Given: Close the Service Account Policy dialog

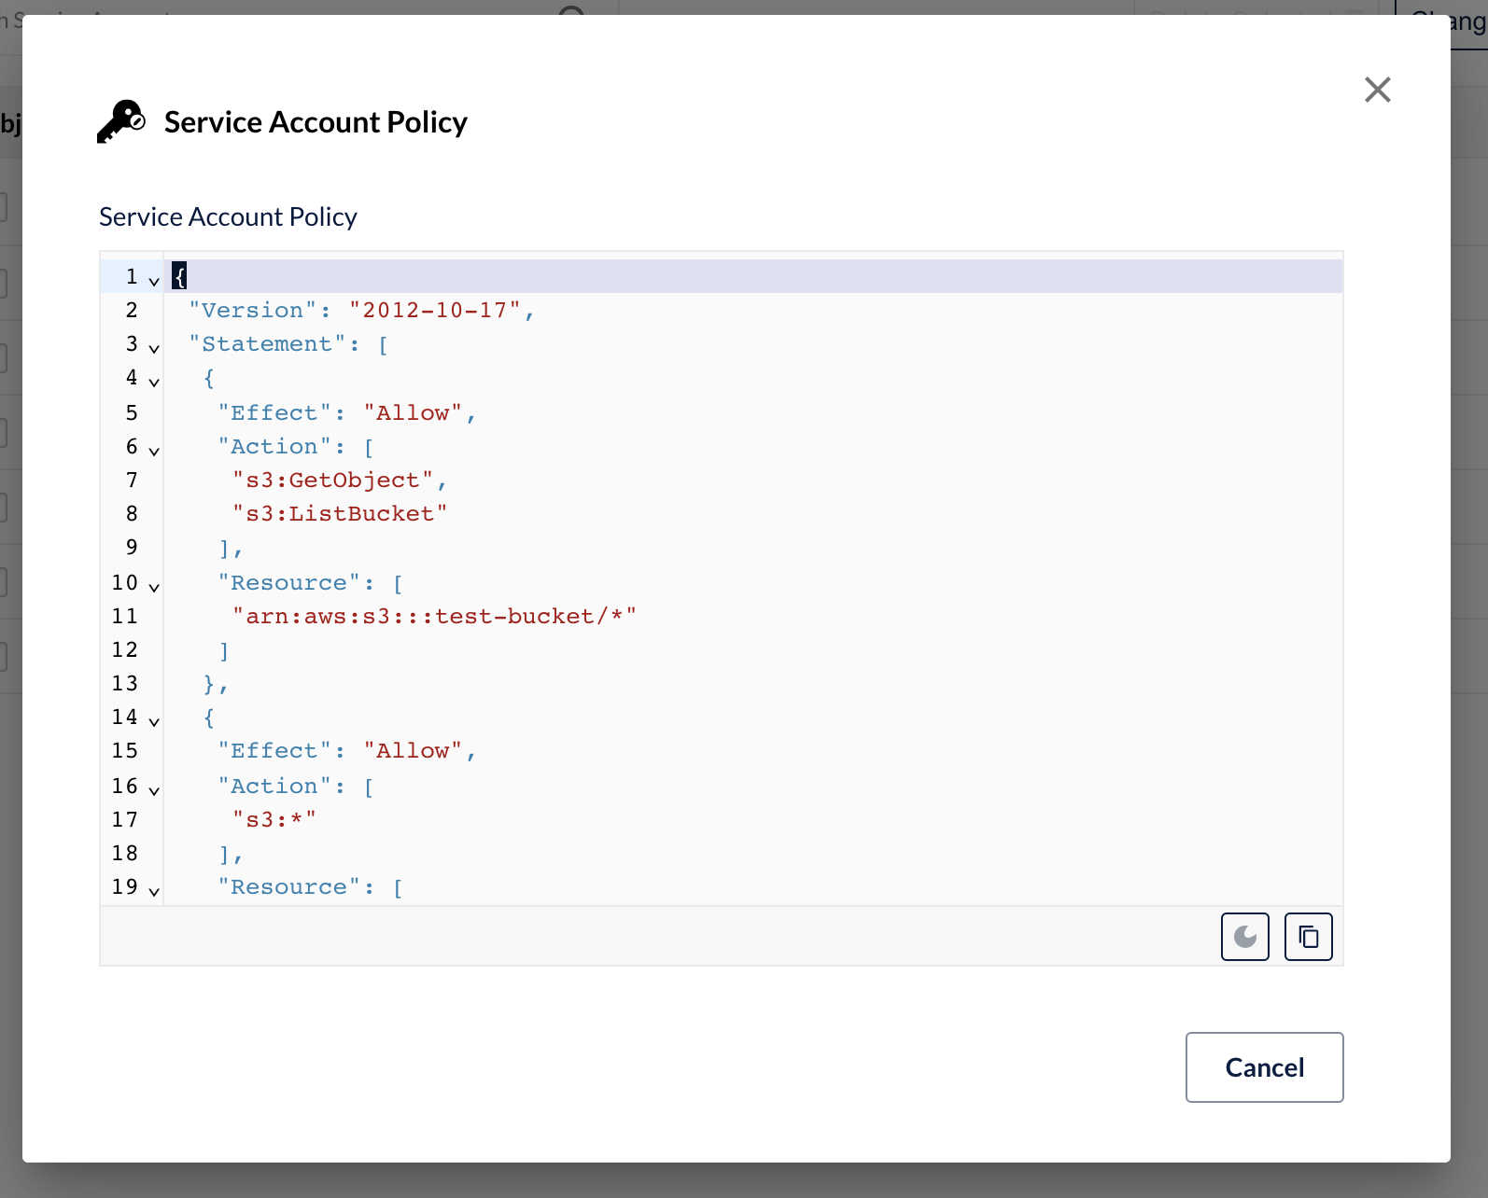Looking at the screenshot, I should coord(1377,90).
